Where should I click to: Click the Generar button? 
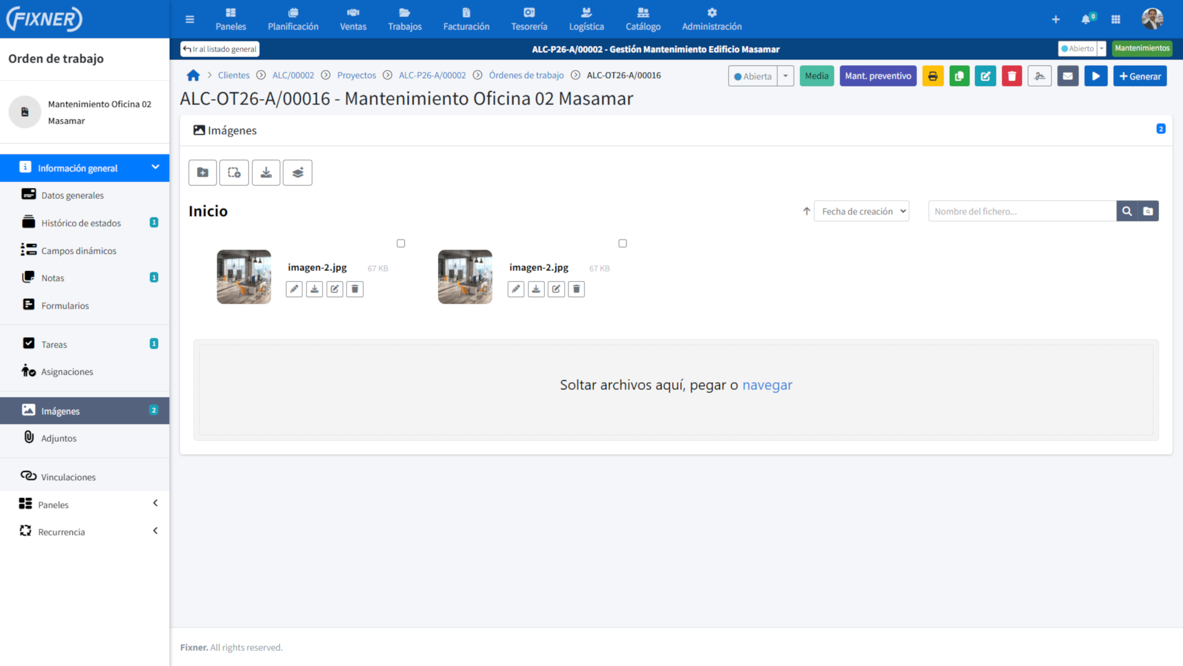pyautogui.click(x=1140, y=76)
